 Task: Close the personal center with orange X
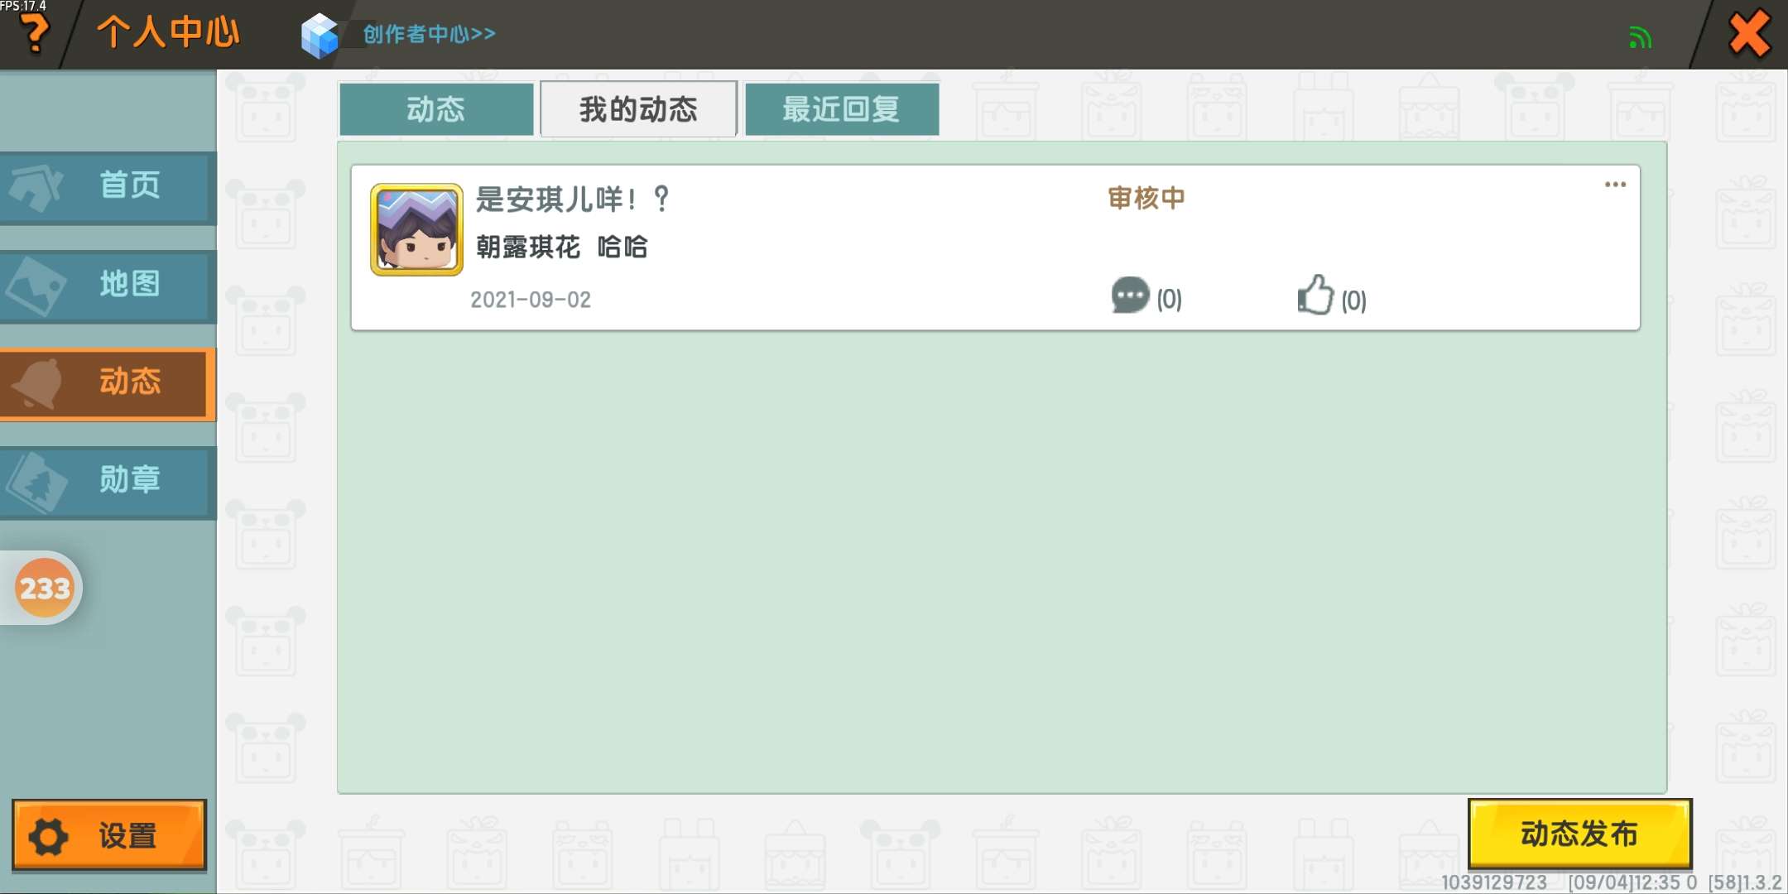click(1749, 35)
